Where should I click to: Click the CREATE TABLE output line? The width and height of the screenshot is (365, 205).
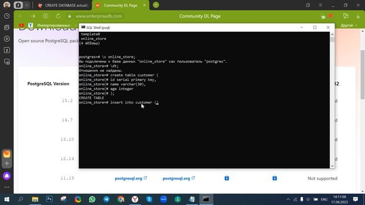click(91, 98)
